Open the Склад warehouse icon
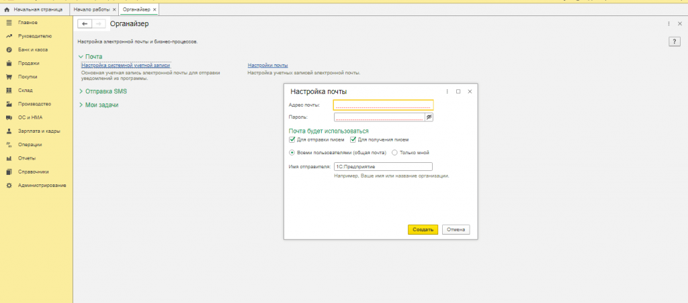The image size is (688, 303). point(9,90)
